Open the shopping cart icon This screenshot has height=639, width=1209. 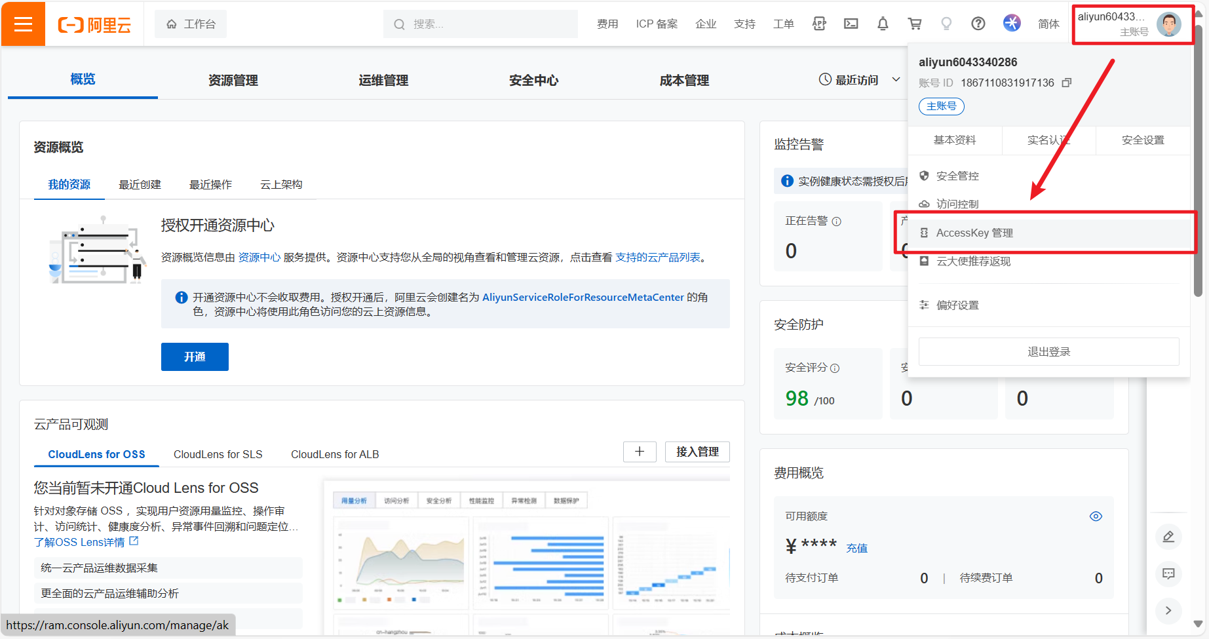pos(915,24)
